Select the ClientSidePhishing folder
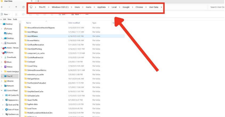This screenshot has width=225, height=117. tap(35, 49)
